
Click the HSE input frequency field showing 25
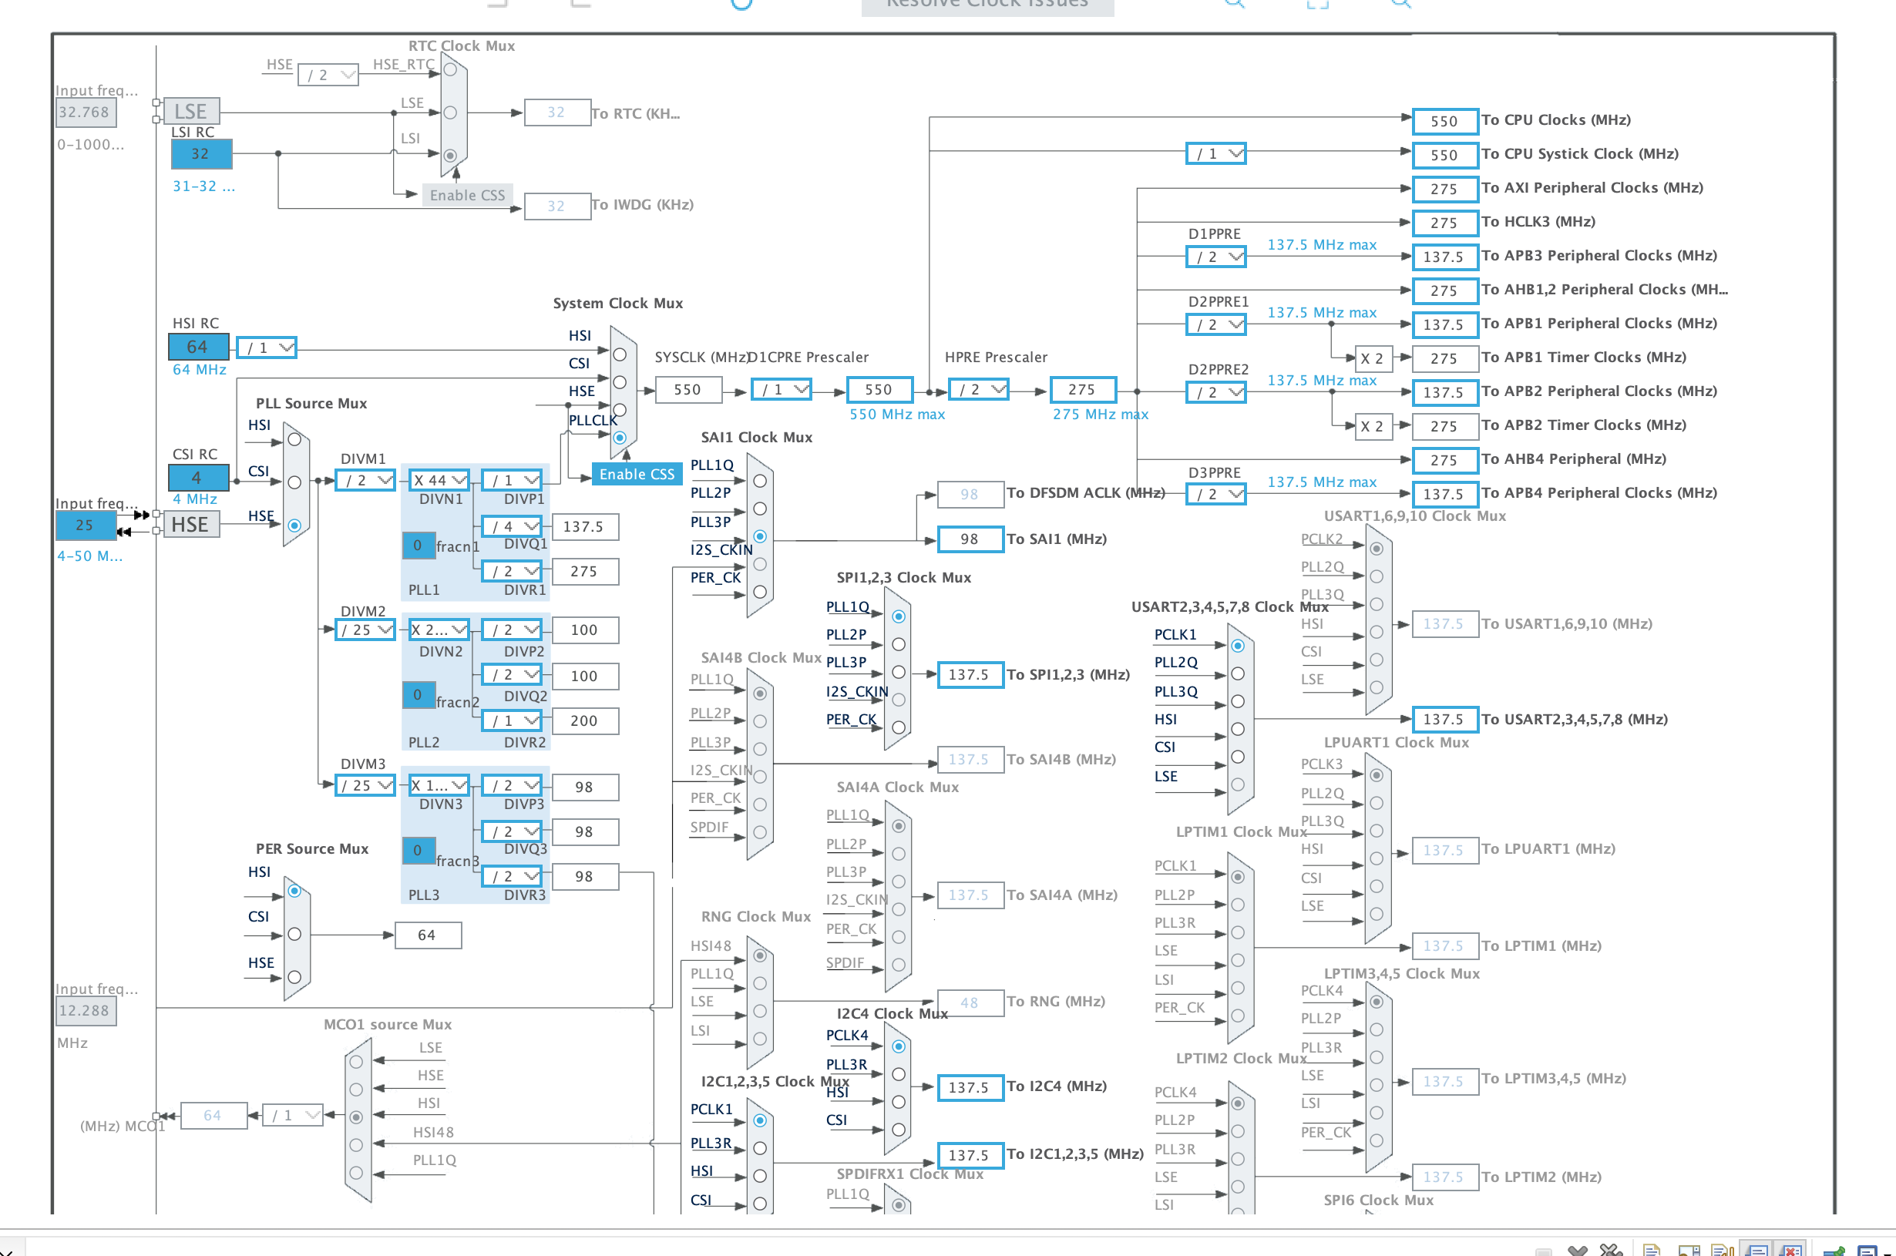[85, 526]
